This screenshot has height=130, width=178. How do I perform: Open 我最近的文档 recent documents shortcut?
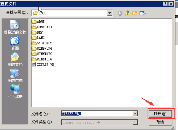(x=15, y=27)
